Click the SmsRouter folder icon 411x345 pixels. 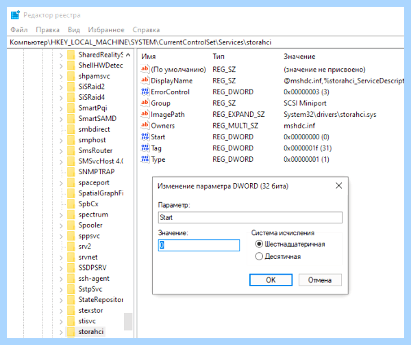pos(71,150)
